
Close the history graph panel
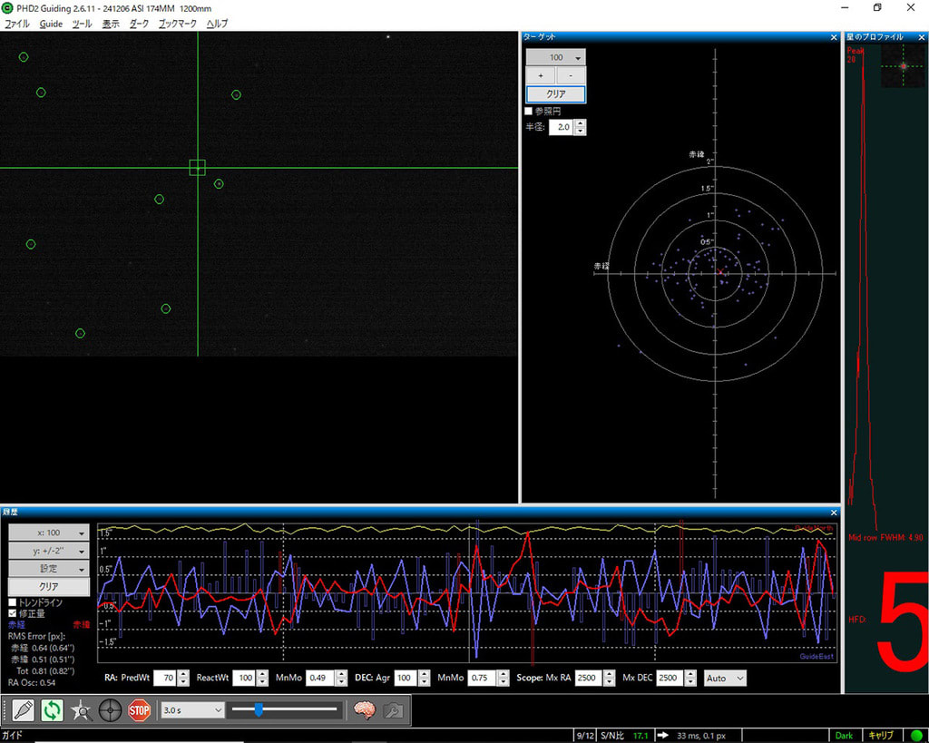(x=834, y=513)
